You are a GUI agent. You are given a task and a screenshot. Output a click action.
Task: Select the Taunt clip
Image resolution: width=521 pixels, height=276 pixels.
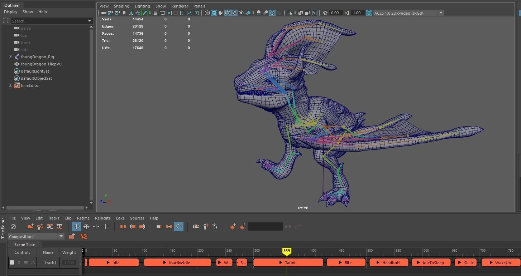coord(288,262)
